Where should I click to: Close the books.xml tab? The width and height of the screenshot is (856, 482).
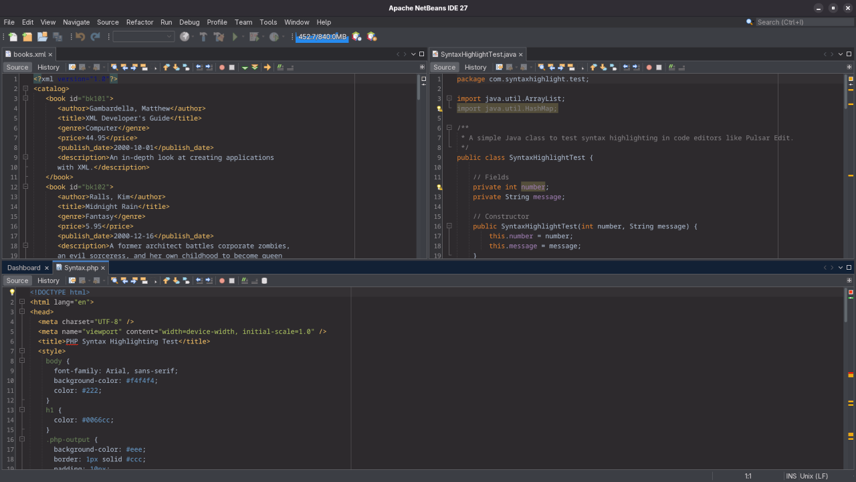coord(50,54)
